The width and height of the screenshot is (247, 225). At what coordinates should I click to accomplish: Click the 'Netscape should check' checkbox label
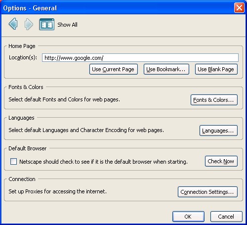point(103,162)
